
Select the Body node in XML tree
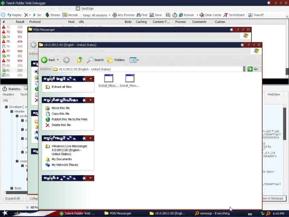pos(18,188)
